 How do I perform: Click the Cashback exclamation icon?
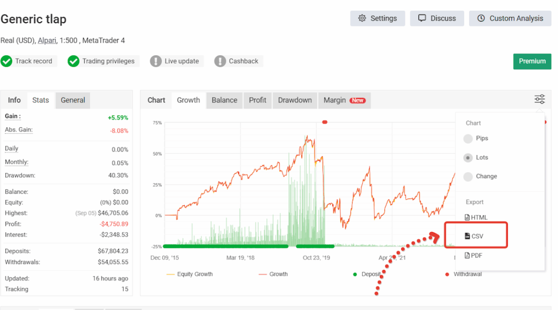click(x=220, y=61)
